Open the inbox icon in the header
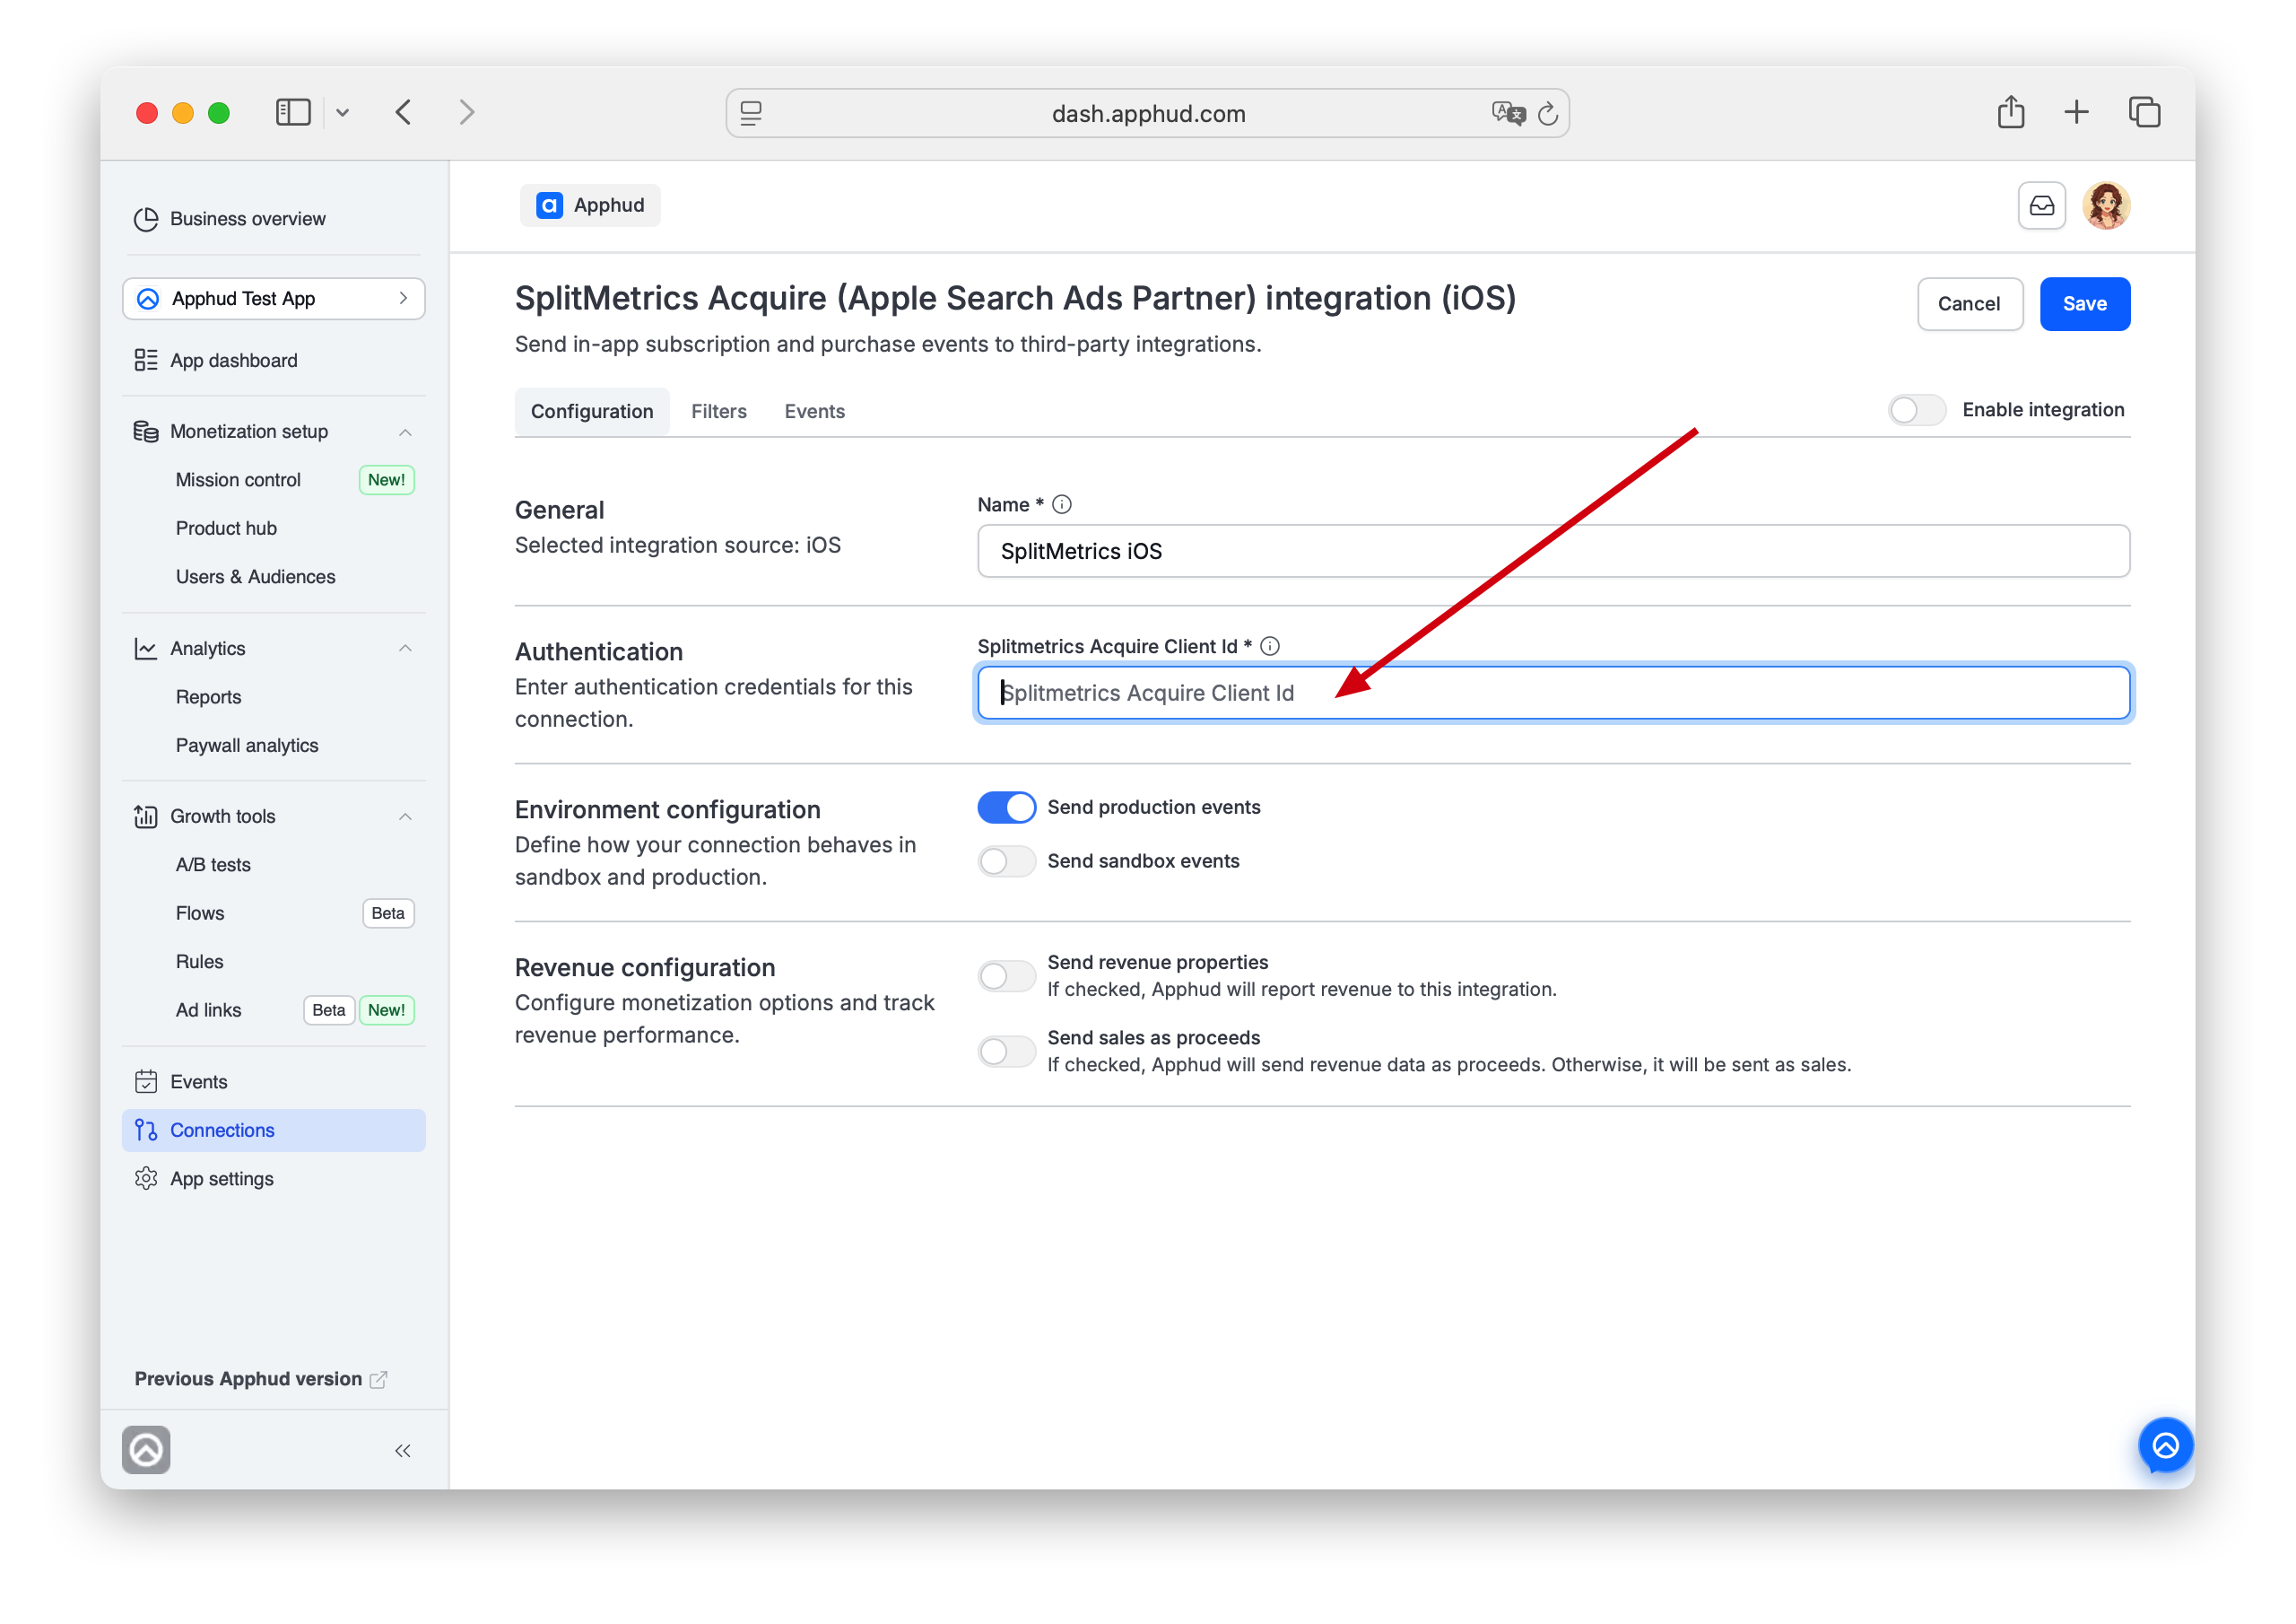Screen dimensions: 2296x1624 2041,206
